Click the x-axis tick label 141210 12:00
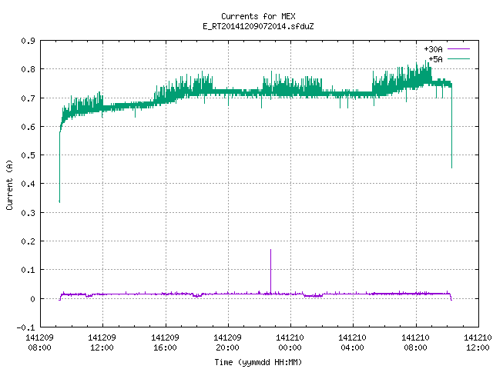493x369 pixels. (478, 343)
